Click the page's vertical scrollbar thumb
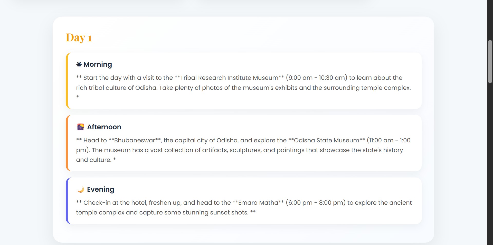 coord(490,62)
